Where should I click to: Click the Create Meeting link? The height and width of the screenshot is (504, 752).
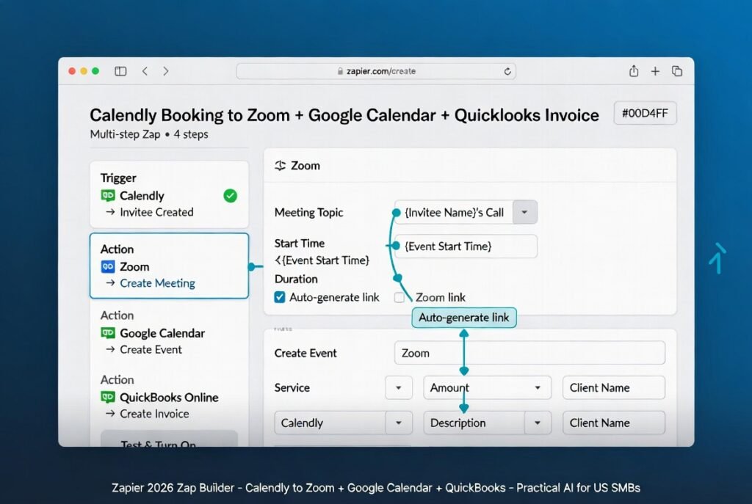click(x=157, y=283)
